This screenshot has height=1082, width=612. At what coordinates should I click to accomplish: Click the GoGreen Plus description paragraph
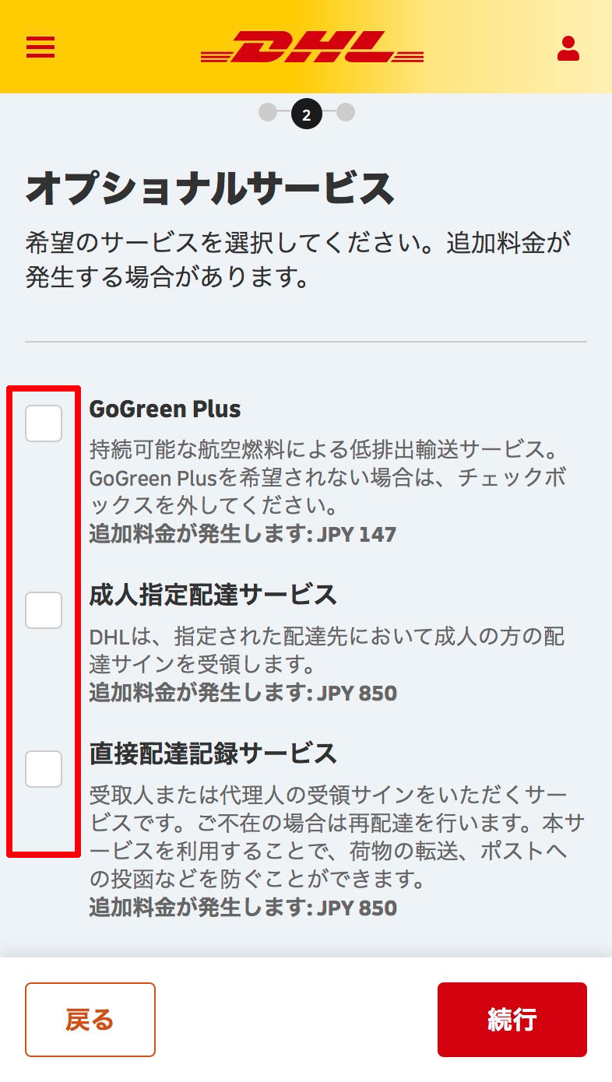coord(328,479)
